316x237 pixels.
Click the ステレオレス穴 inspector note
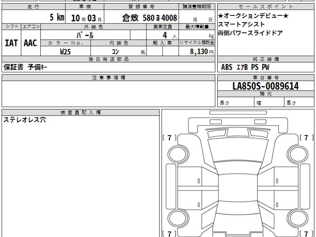(24, 120)
